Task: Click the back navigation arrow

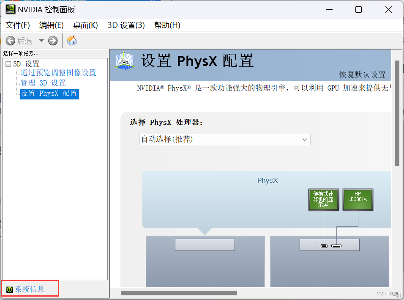Action: coord(11,41)
